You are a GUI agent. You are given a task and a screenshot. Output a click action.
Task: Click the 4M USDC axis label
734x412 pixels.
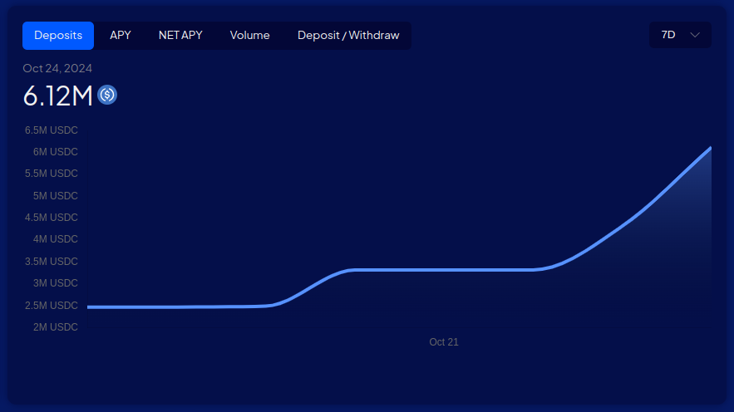pyautogui.click(x=55, y=239)
